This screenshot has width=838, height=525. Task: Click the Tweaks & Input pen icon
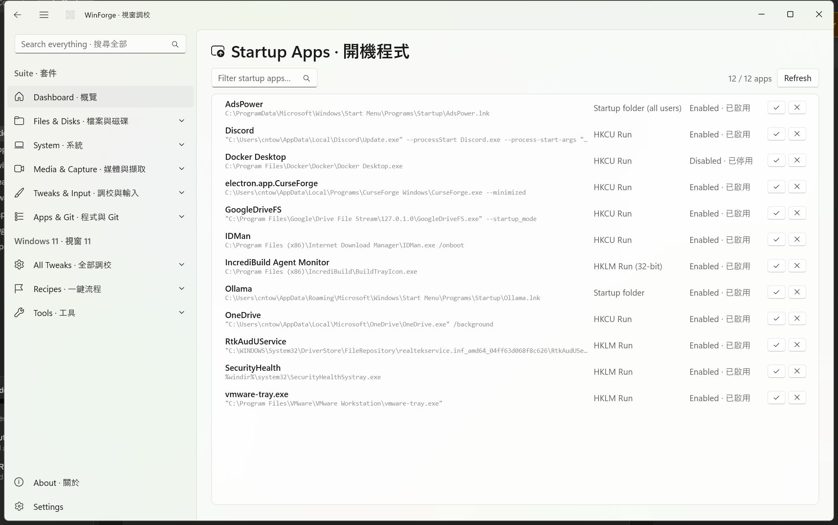pos(19,193)
